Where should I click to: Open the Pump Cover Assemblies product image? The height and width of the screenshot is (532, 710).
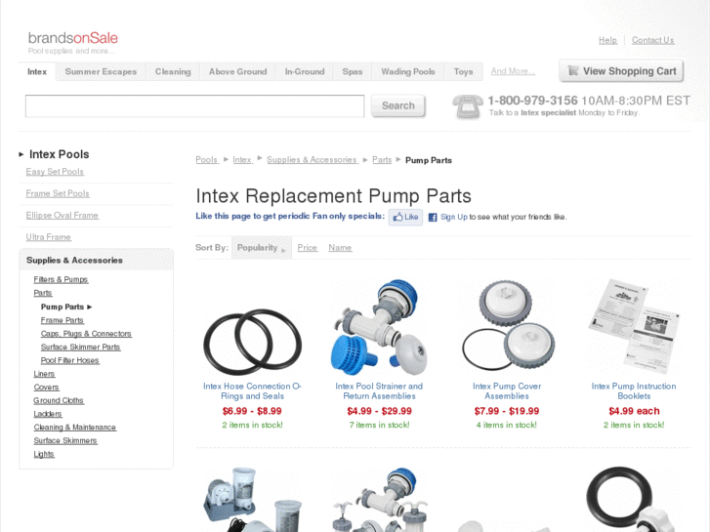pos(507,326)
